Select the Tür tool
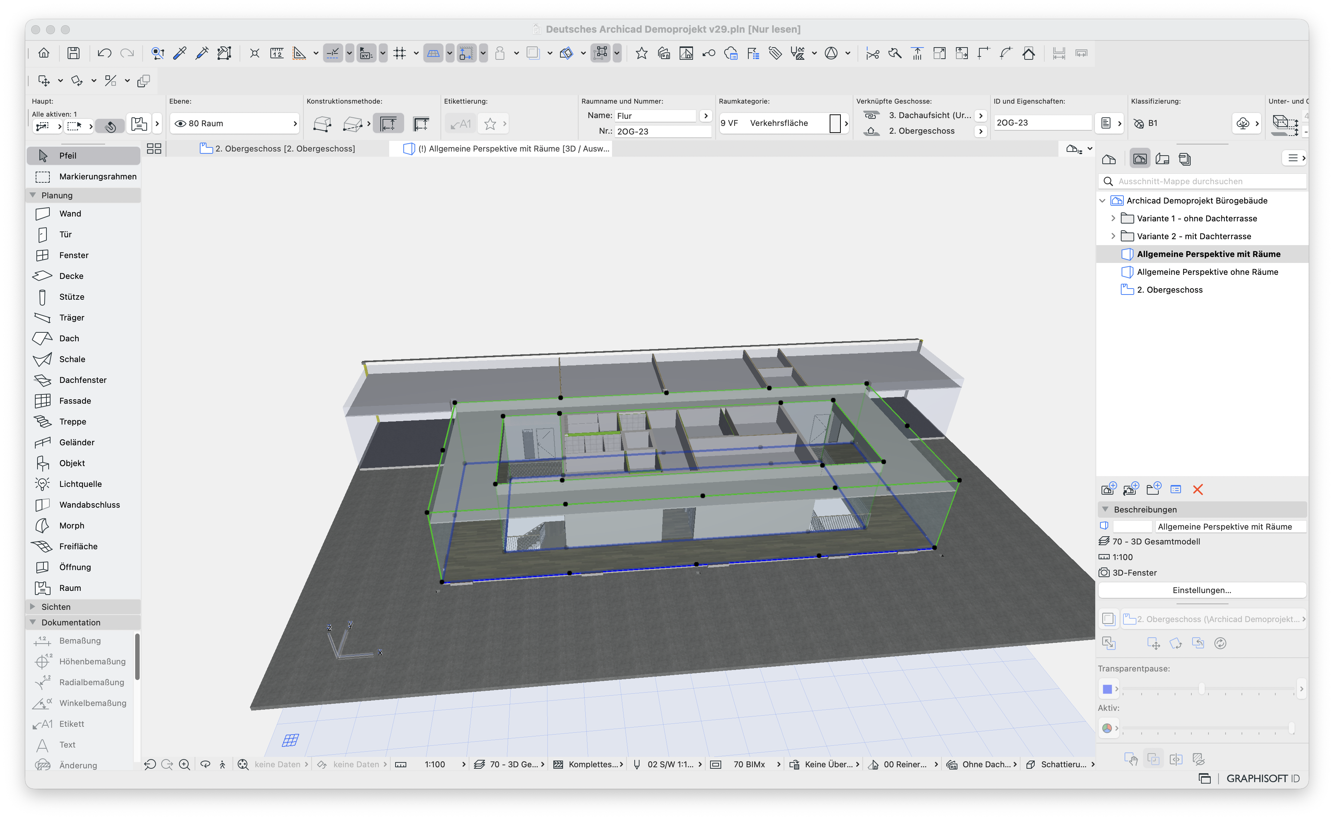The width and height of the screenshot is (1334, 820). click(84, 234)
